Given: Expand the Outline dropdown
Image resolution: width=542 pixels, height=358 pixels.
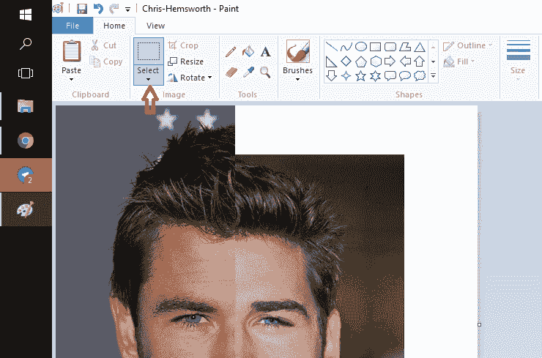Looking at the screenshot, I should [x=490, y=45].
